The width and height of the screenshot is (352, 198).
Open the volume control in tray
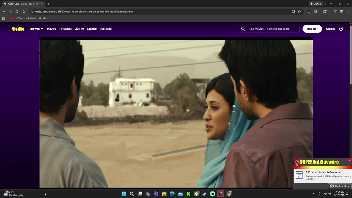[x=330, y=194]
